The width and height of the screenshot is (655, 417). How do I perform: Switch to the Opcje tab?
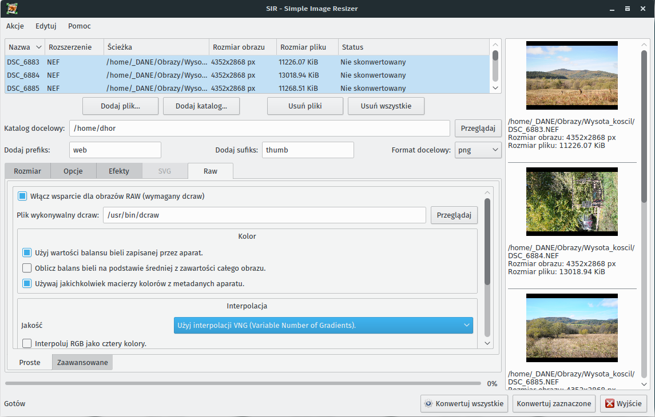(x=73, y=171)
